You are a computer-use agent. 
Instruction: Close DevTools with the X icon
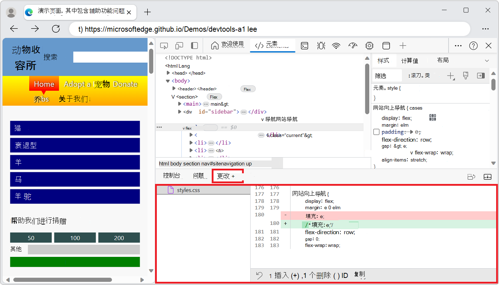pos(489,46)
